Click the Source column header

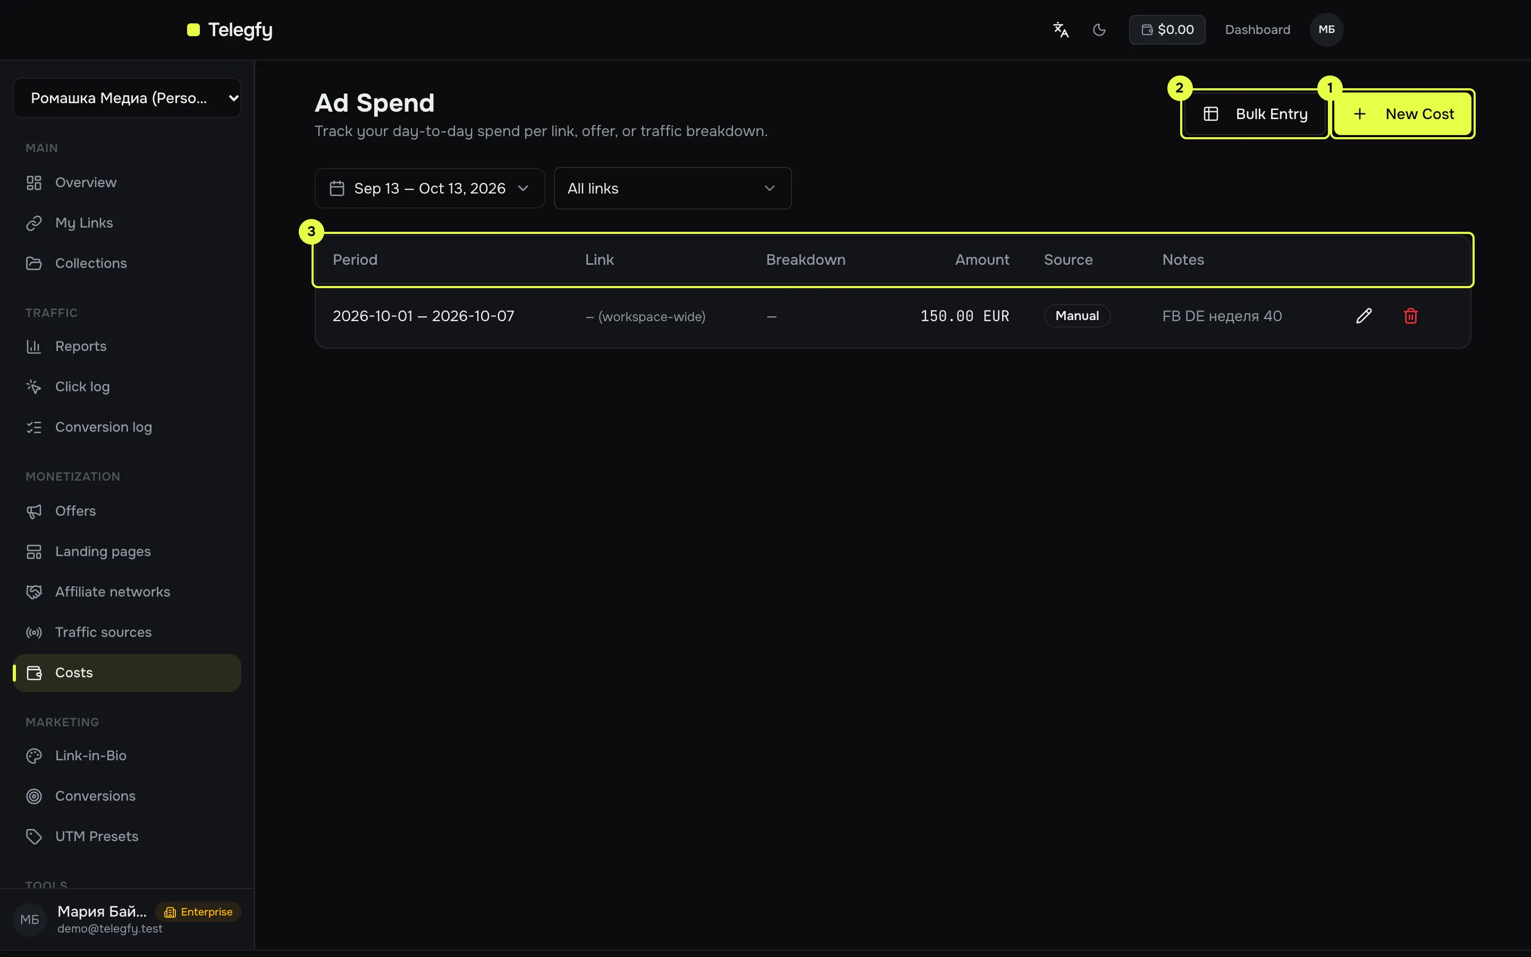point(1068,259)
